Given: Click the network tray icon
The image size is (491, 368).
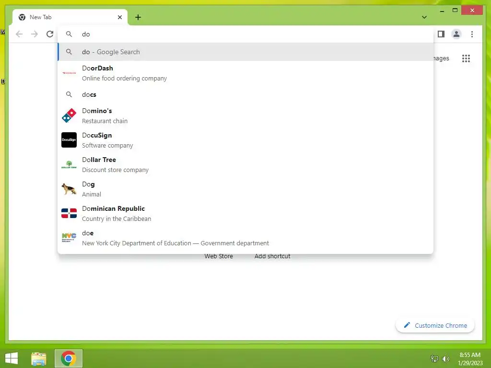Looking at the screenshot, I should click(434, 358).
